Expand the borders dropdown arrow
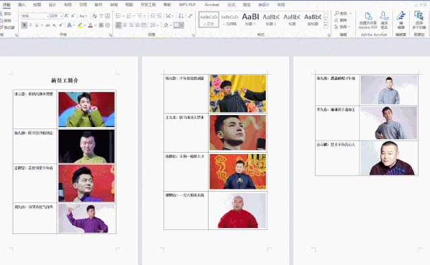Viewport: 430px width, 265px height. pos(182,25)
